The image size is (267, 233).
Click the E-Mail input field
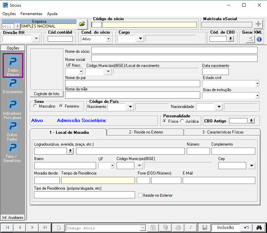click(x=219, y=180)
